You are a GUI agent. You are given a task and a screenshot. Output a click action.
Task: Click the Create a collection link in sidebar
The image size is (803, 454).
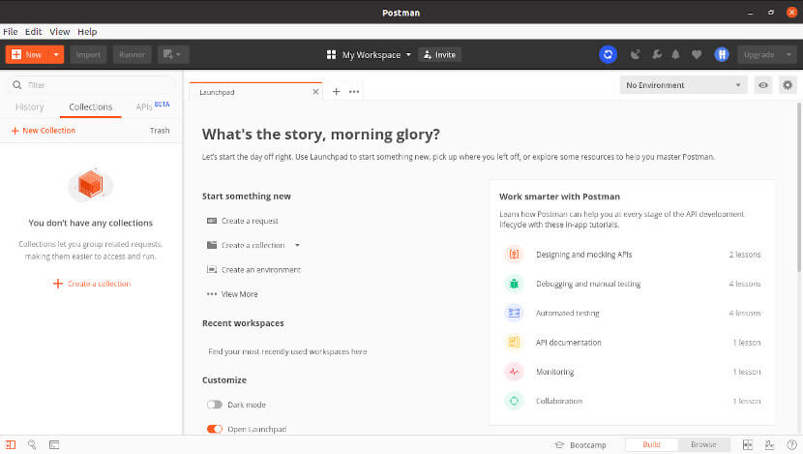click(92, 284)
